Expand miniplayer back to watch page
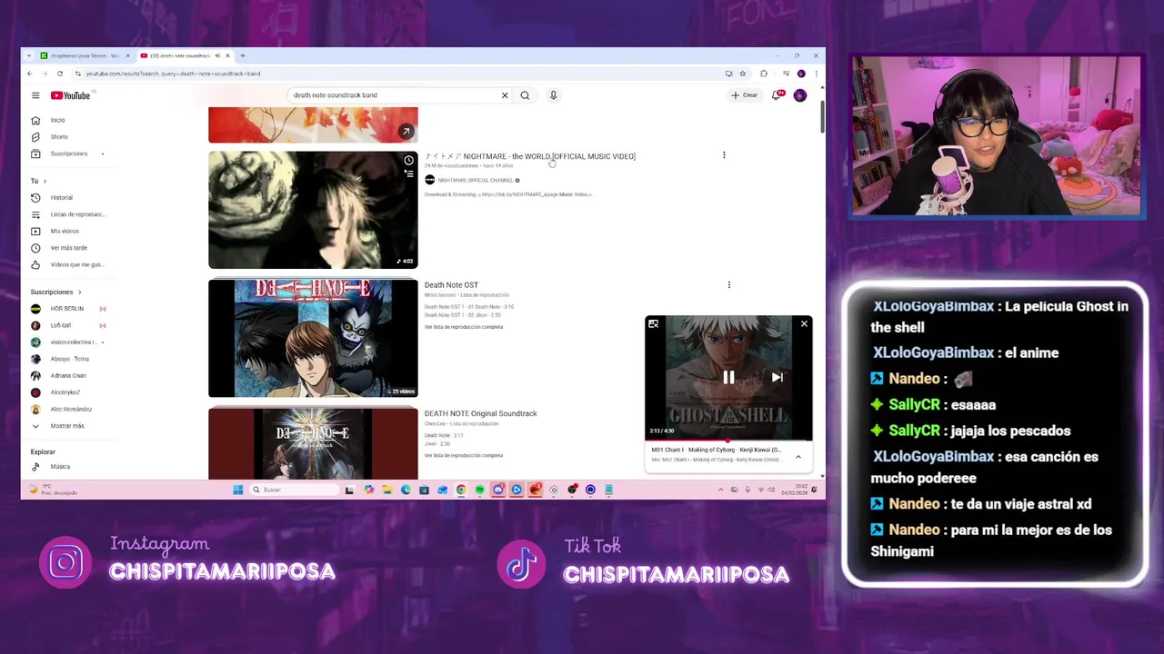This screenshot has height=654, width=1164. coord(653,324)
